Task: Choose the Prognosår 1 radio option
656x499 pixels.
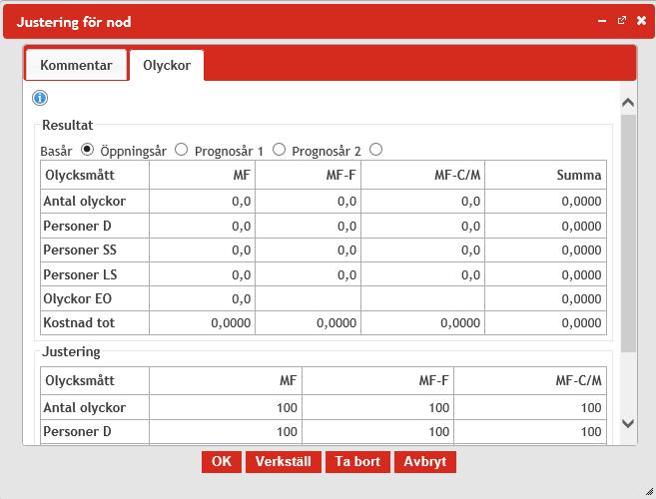Action: coord(279,150)
